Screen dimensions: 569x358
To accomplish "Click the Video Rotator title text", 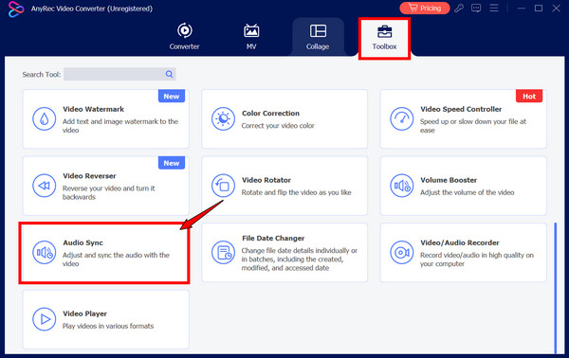I will pos(266,180).
